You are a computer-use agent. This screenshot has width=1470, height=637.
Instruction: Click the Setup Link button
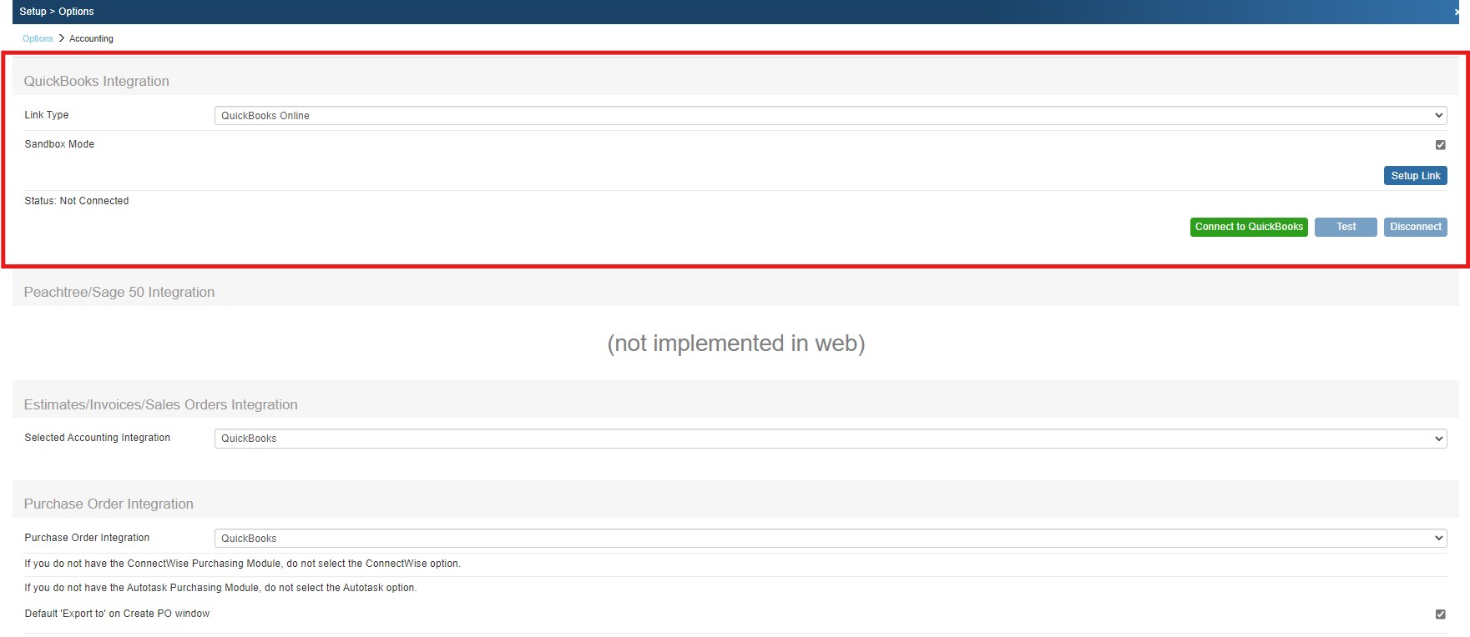pyautogui.click(x=1415, y=176)
